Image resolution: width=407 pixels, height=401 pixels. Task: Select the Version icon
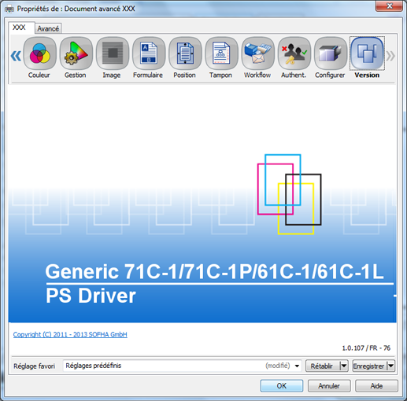(x=367, y=53)
